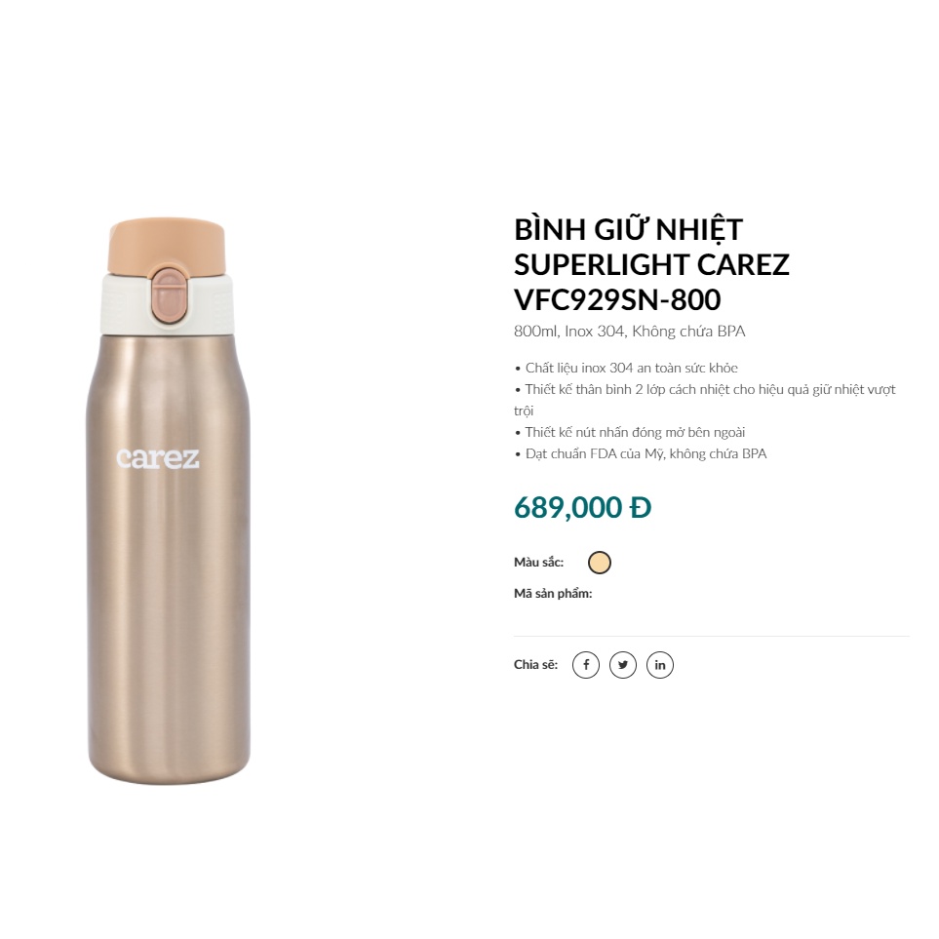
Task: Click the white grip ring below the lid
Action: [167, 303]
